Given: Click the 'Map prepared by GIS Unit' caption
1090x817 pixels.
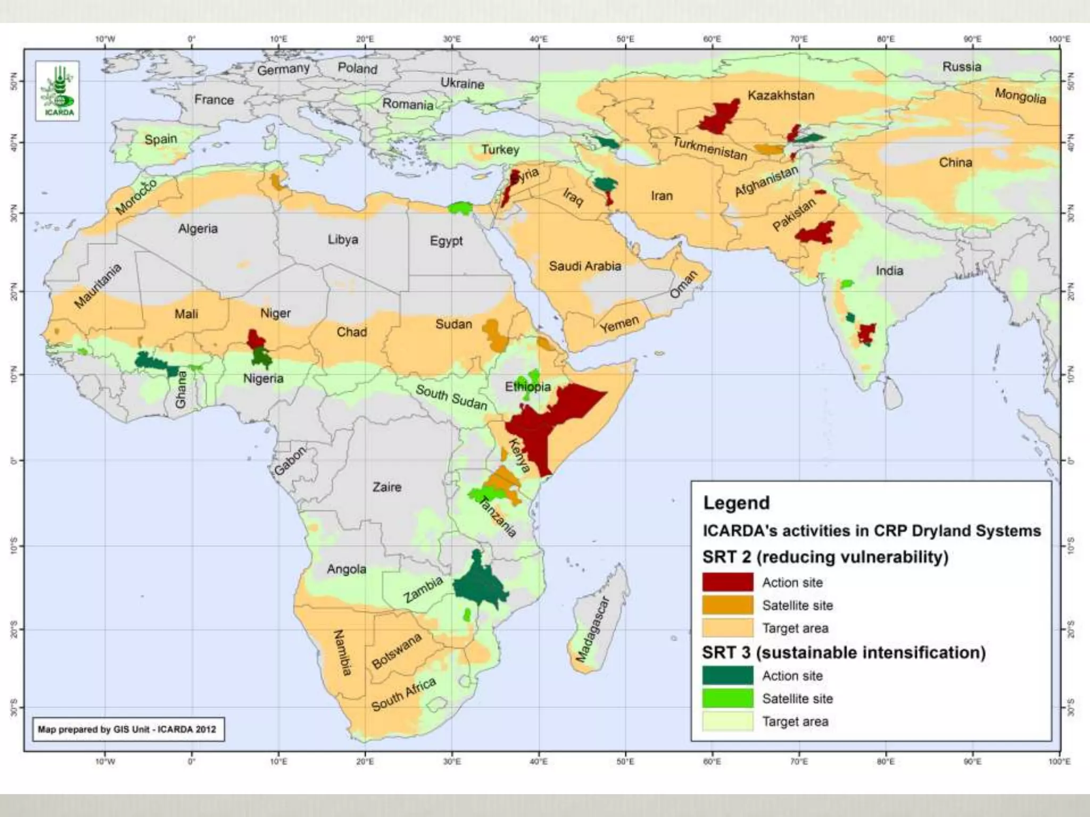Looking at the screenshot, I should (127, 729).
